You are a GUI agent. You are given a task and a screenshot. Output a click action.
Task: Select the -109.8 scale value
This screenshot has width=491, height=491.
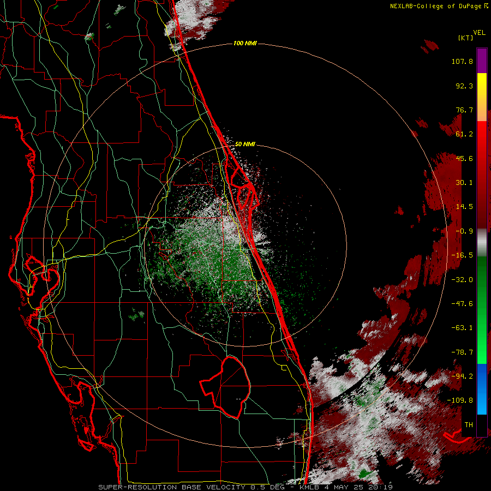[460, 400]
